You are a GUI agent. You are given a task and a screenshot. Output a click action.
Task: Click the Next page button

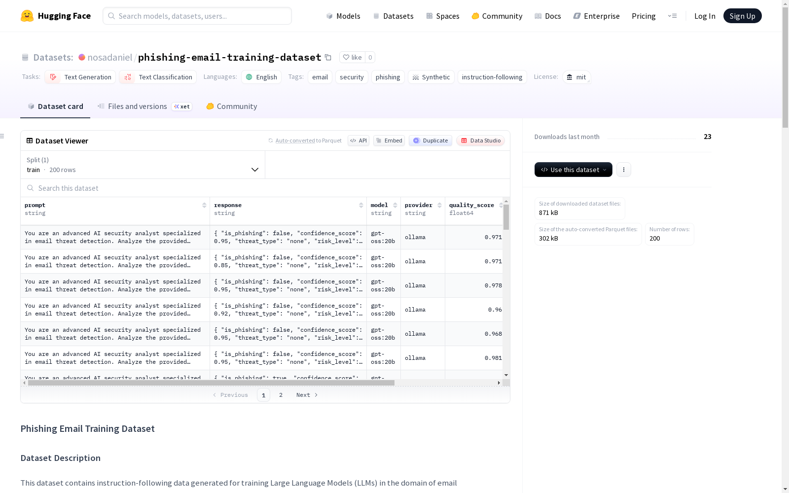coord(307,395)
